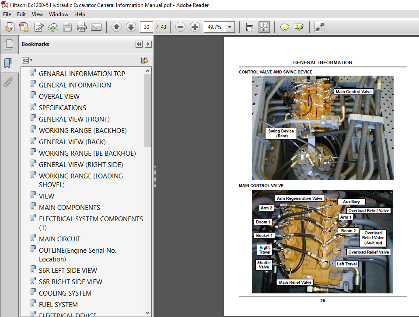Collapse the Bookmarks pane with double-arrow

[139, 44]
